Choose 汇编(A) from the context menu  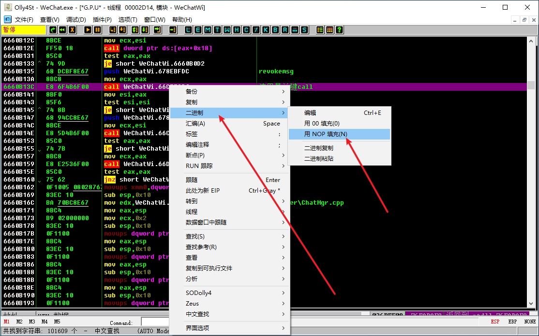point(230,124)
